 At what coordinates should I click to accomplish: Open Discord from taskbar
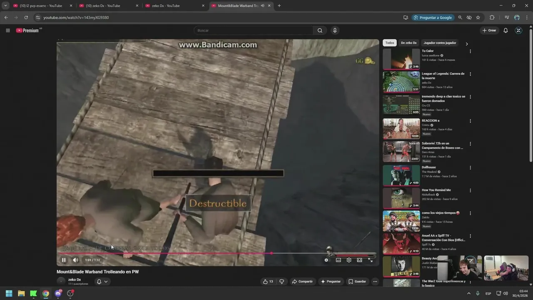coord(58,293)
